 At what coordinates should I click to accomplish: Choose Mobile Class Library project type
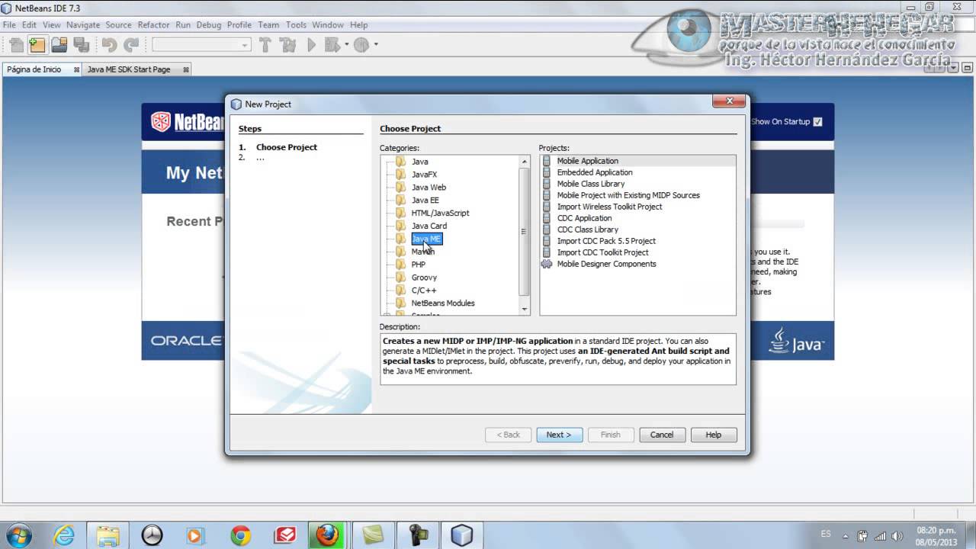[590, 184]
